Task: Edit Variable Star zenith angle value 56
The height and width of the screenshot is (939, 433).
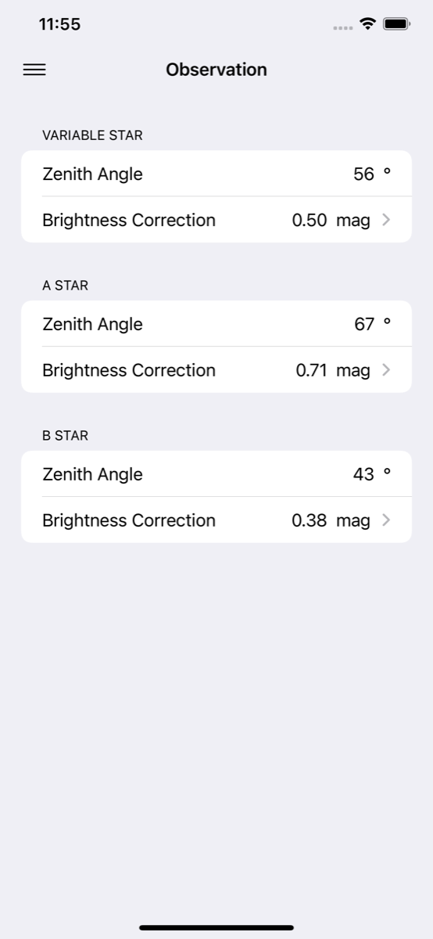Action: click(x=364, y=174)
